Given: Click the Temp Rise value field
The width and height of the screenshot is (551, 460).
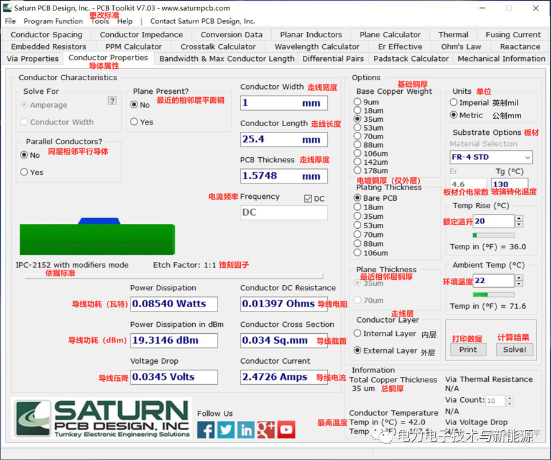Looking at the screenshot, I should (493, 221).
